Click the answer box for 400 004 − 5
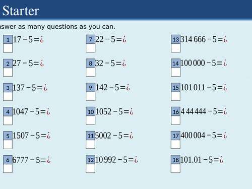 [x=176, y=144]
